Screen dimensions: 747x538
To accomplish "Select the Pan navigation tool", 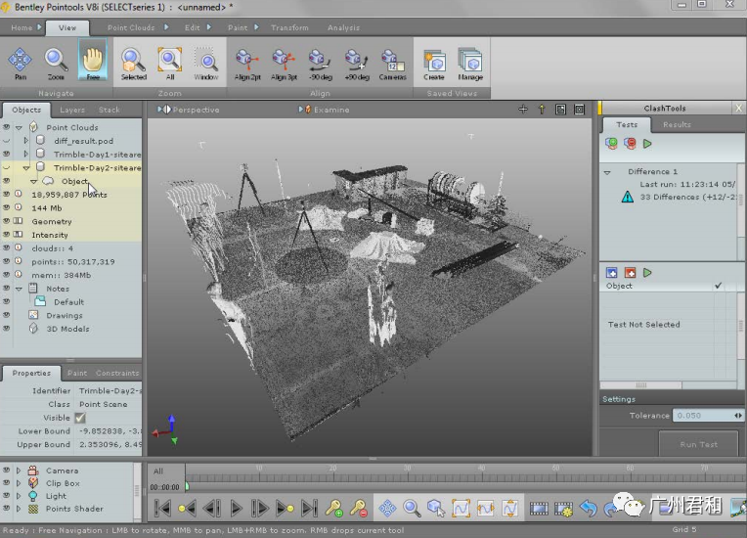I will point(21,61).
